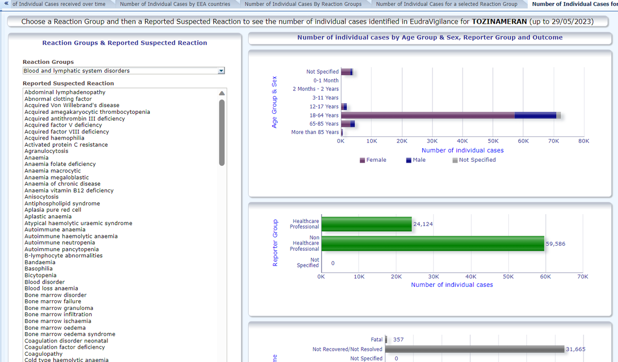
Task: Click the reaction list scroll-up arrow
Action: tap(222, 94)
